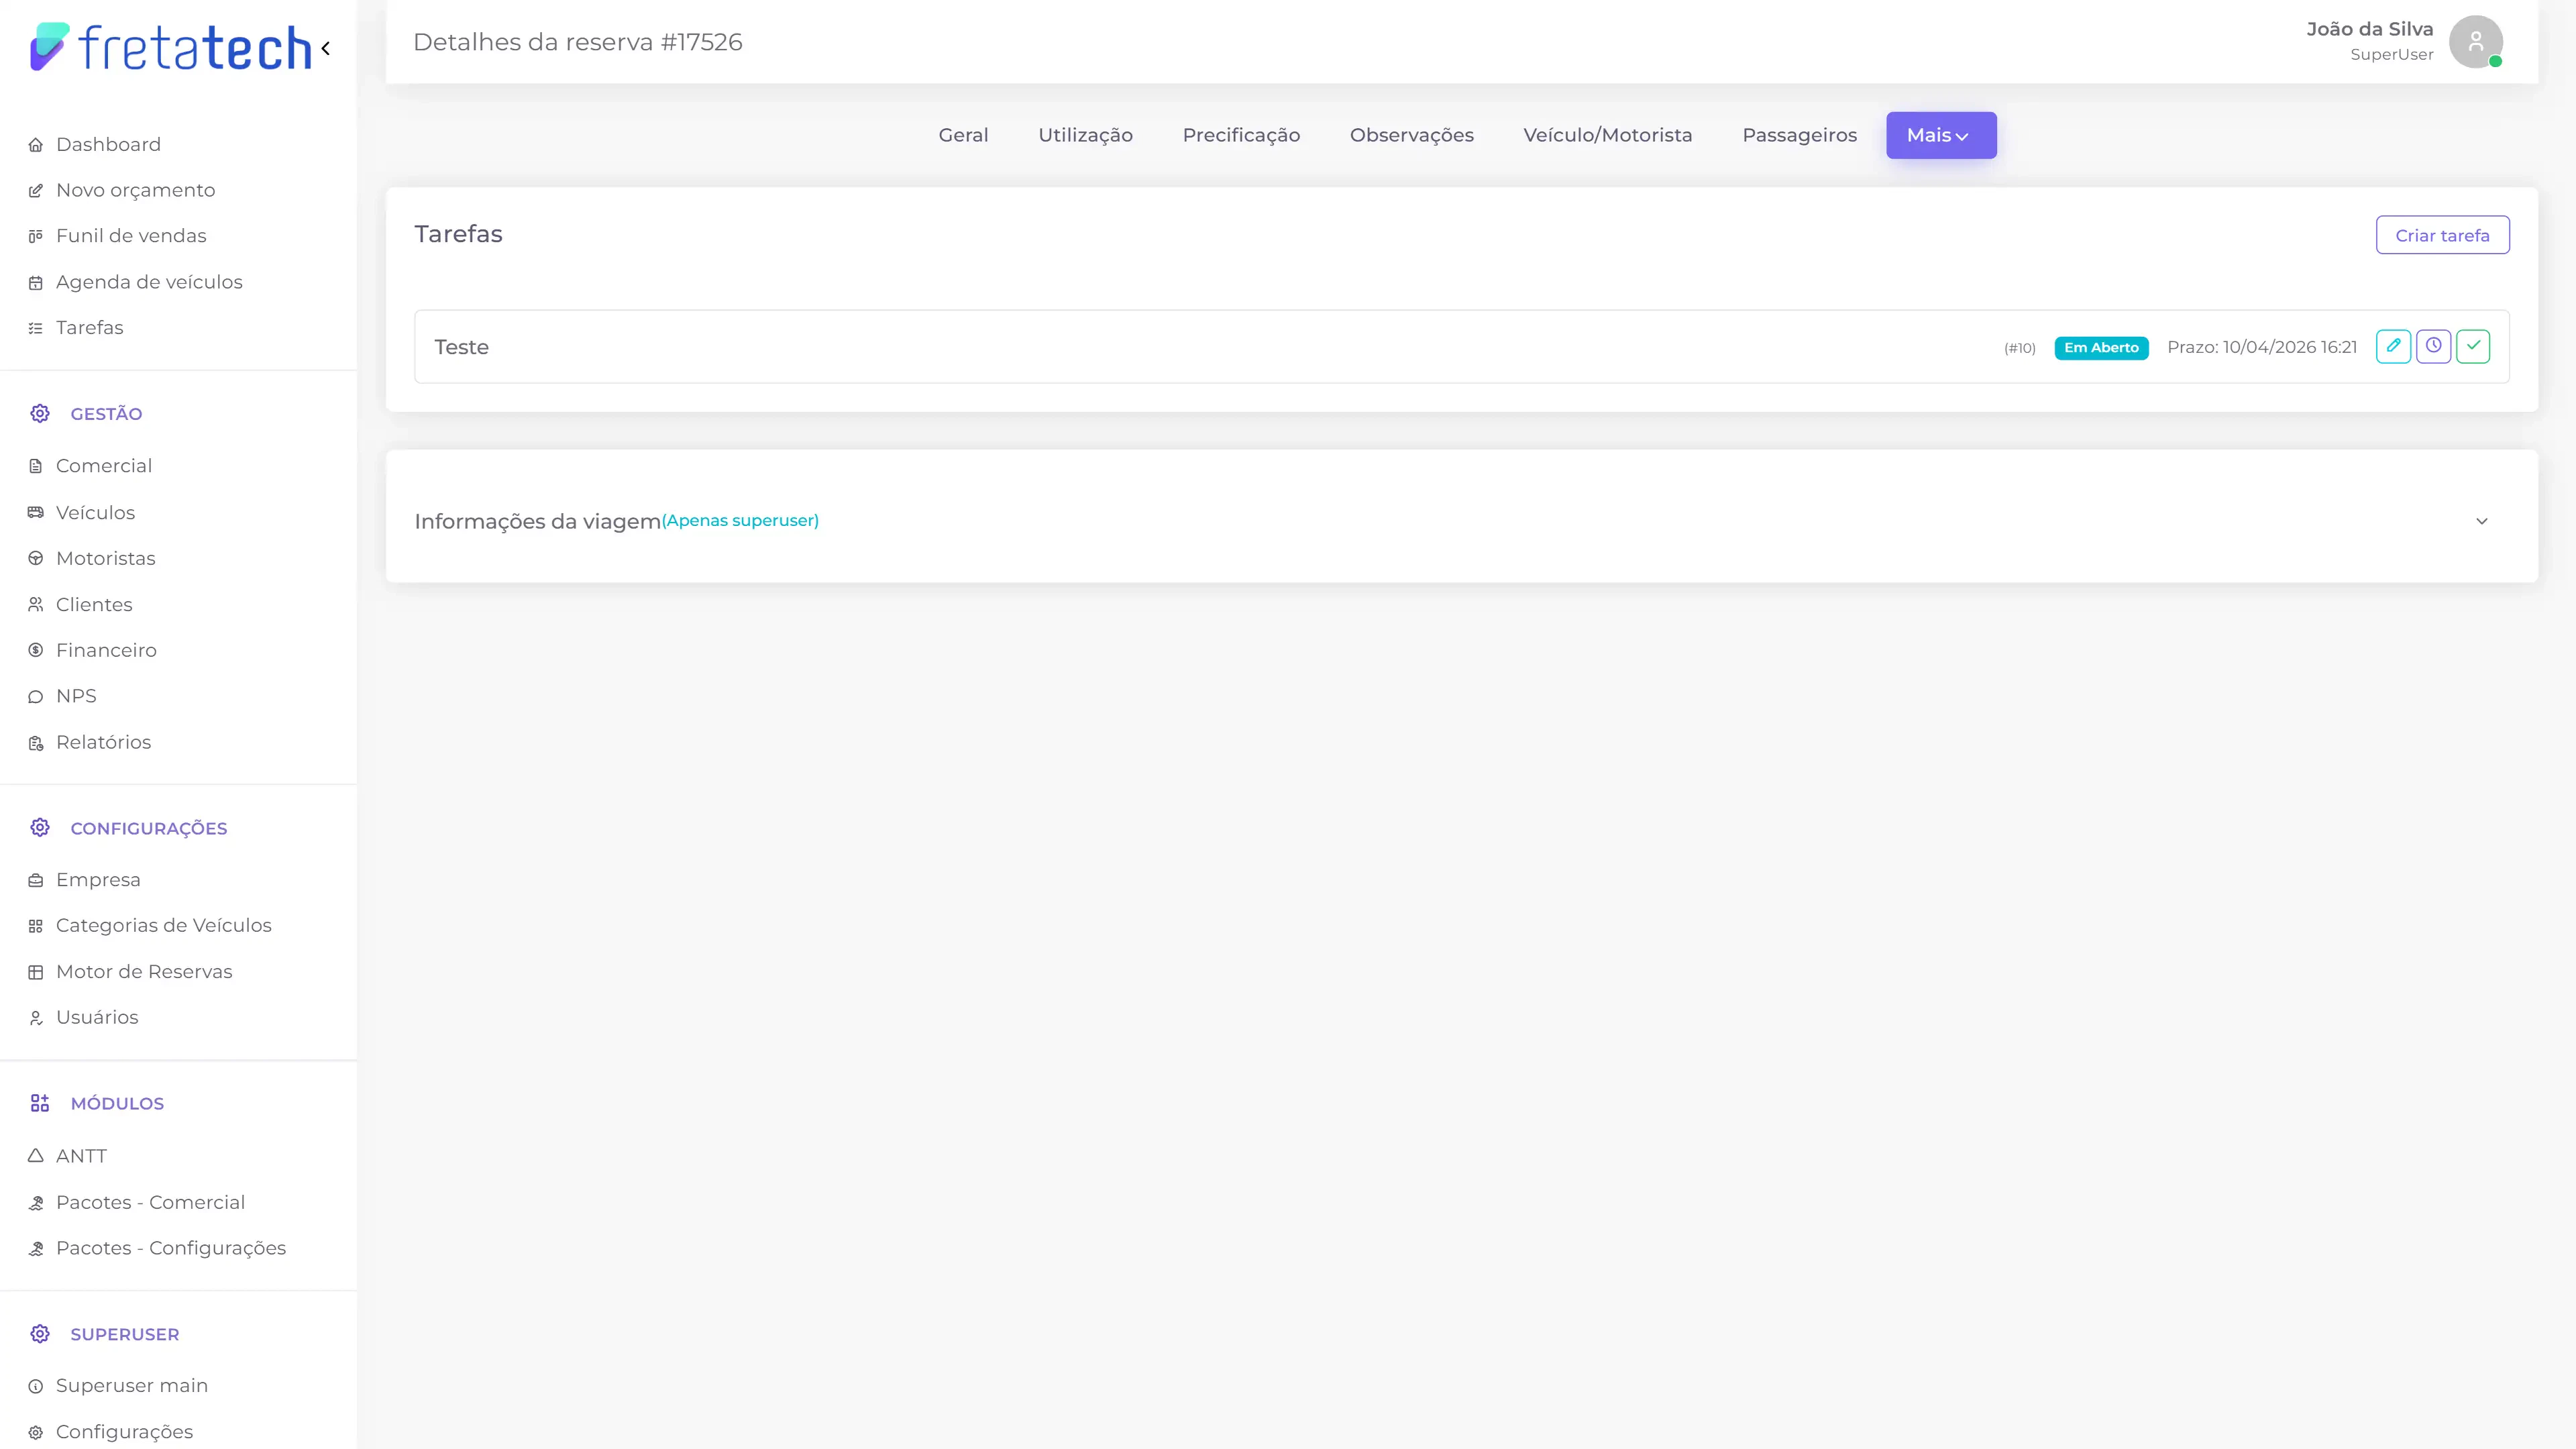Viewport: 2576px width, 1449px height.
Task: Click the MÓDULOS section header
Action: 117,1104
